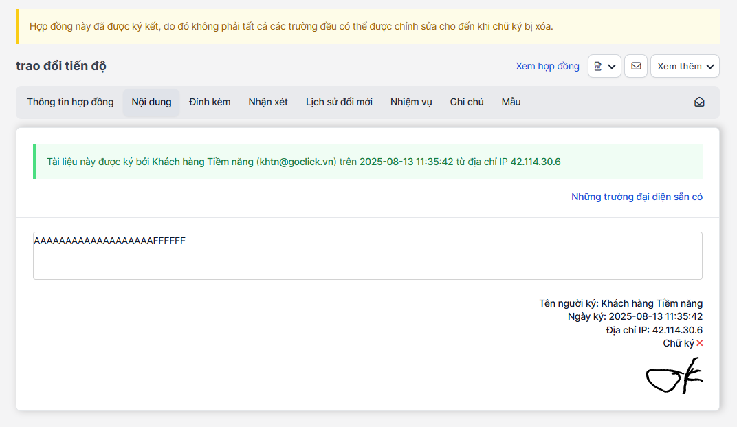Click the open envelope icon in tab bar
Viewport: 737px width, 427px height.
pyautogui.click(x=699, y=102)
